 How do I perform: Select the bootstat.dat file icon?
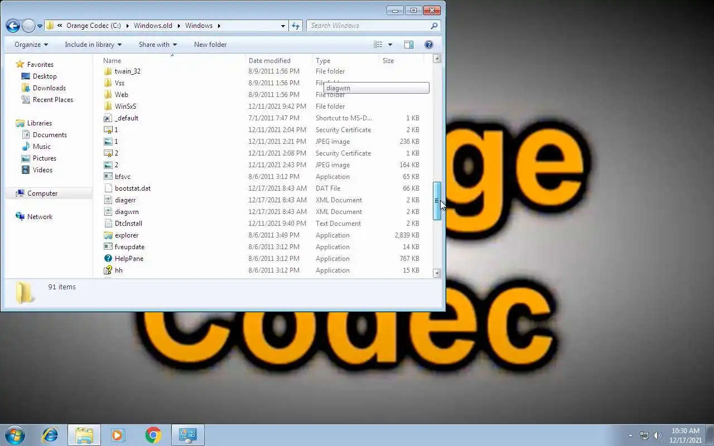[x=108, y=188]
